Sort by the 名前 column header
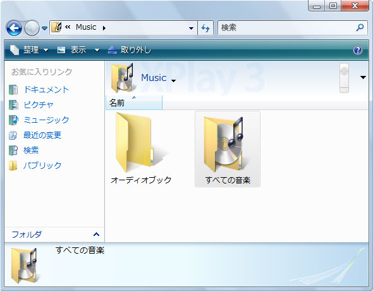The height and width of the screenshot is (291, 373). [134, 102]
